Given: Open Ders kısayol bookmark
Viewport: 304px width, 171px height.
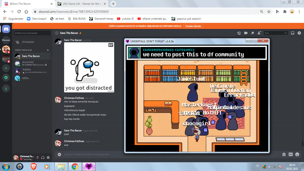Looking at the screenshot, I should pos(36,19).
